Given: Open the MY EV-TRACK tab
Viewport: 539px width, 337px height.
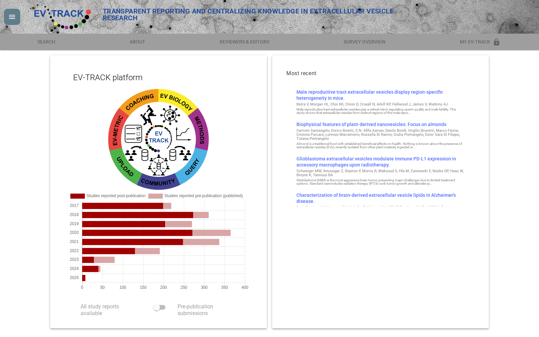Looking at the screenshot, I should pyautogui.click(x=480, y=42).
